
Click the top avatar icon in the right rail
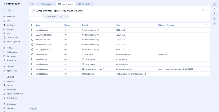[215, 4]
